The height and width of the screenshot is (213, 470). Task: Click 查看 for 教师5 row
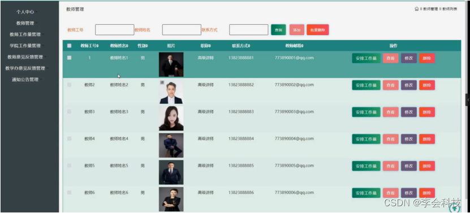(391, 166)
